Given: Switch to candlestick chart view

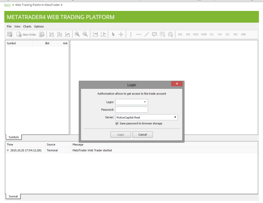Looking at the screenshot, I should pyautogui.click(x=60, y=34).
